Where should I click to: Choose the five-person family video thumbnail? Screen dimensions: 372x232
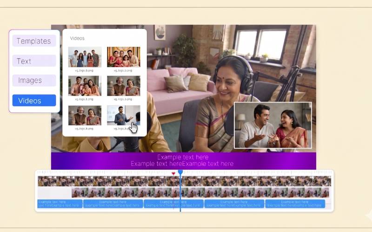click(85, 57)
